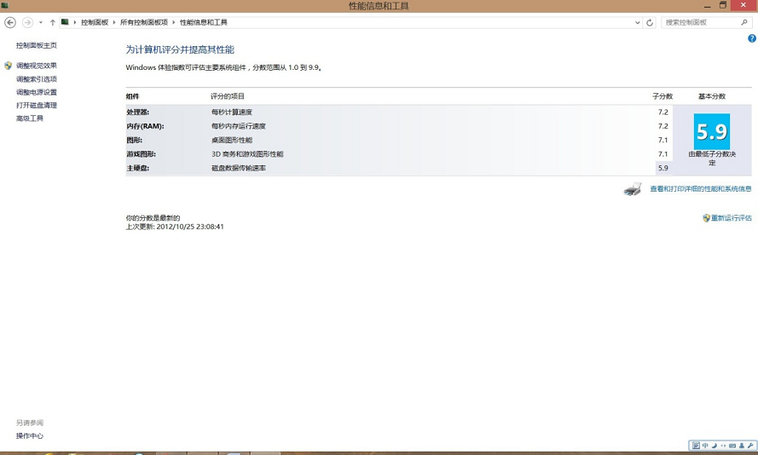
Task: Click the 5.9 subscore for 主硬盘
Action: [x=663, y=168]
